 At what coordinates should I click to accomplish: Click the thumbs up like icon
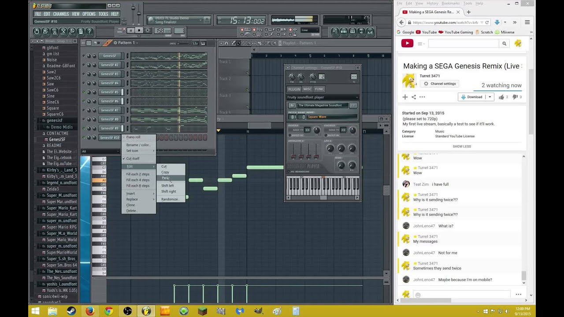[501, 97]
